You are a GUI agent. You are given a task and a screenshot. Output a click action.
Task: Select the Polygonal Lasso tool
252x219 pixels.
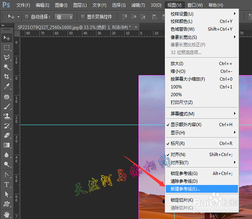tap(7, 57)
